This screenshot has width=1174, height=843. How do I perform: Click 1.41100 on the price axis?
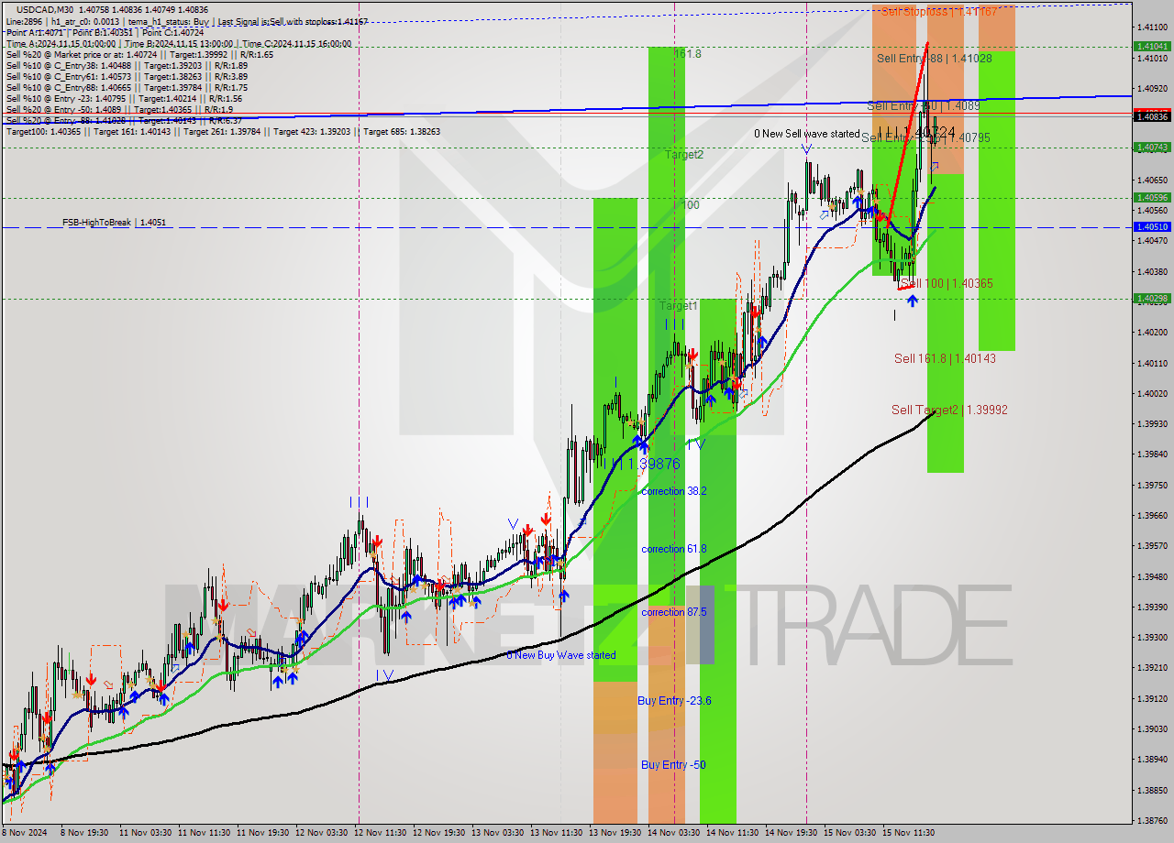pyautogui.click(x=1152, y=27)
